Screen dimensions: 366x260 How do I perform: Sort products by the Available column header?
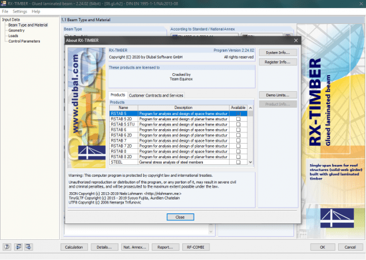[238, 108]
